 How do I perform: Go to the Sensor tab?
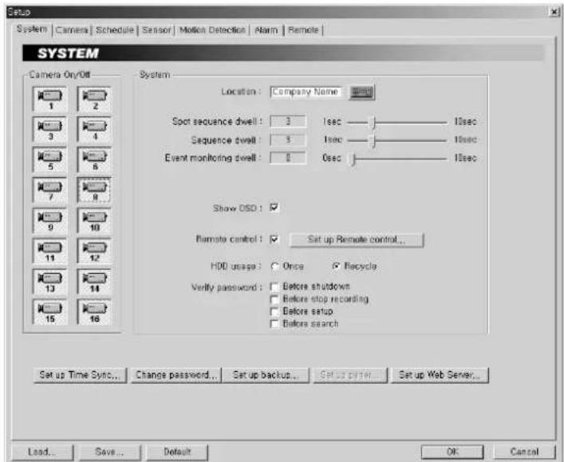[156, 30]
